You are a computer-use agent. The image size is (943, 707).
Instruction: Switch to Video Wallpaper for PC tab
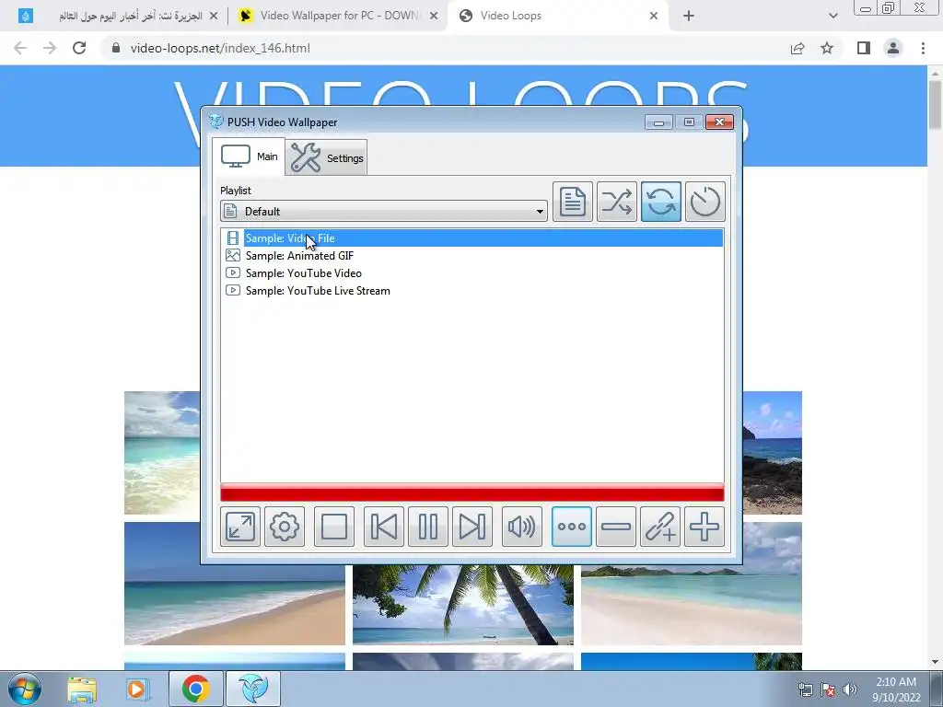(338, 16)
